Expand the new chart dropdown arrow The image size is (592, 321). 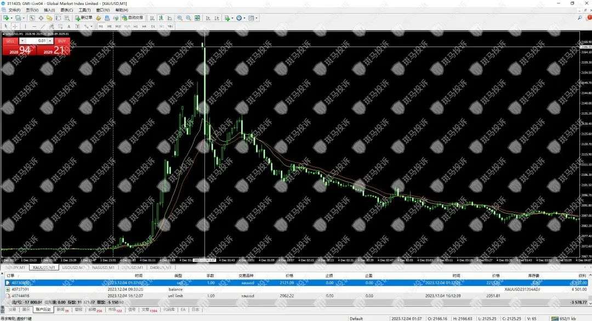pyautogui.click(x=12, y=18)
